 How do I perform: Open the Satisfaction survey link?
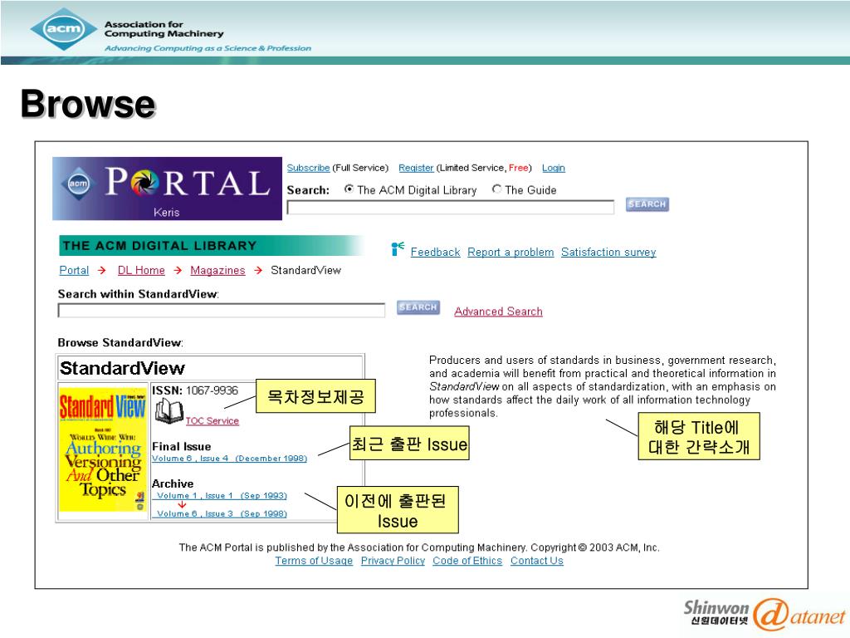pos(608,252)
